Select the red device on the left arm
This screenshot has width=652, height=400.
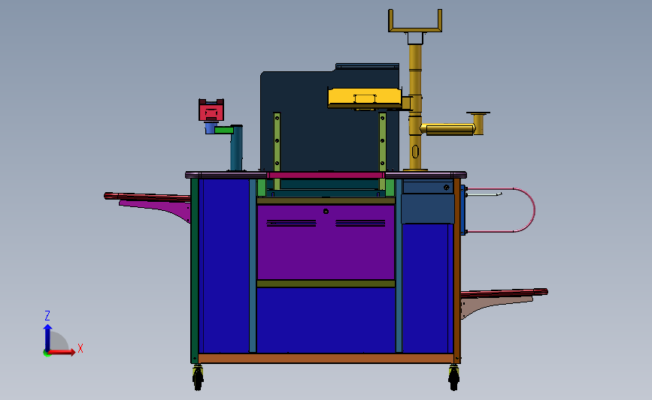point(211,110)
